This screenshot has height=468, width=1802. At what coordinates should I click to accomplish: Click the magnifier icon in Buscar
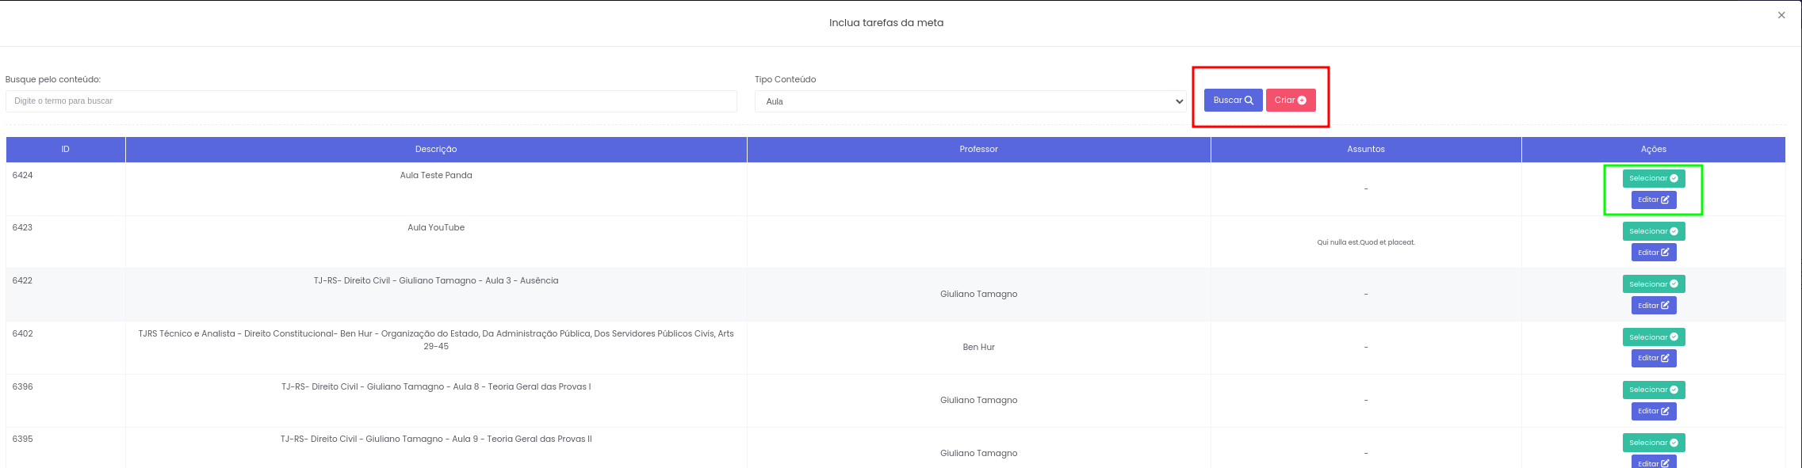tap(1249, 101)
